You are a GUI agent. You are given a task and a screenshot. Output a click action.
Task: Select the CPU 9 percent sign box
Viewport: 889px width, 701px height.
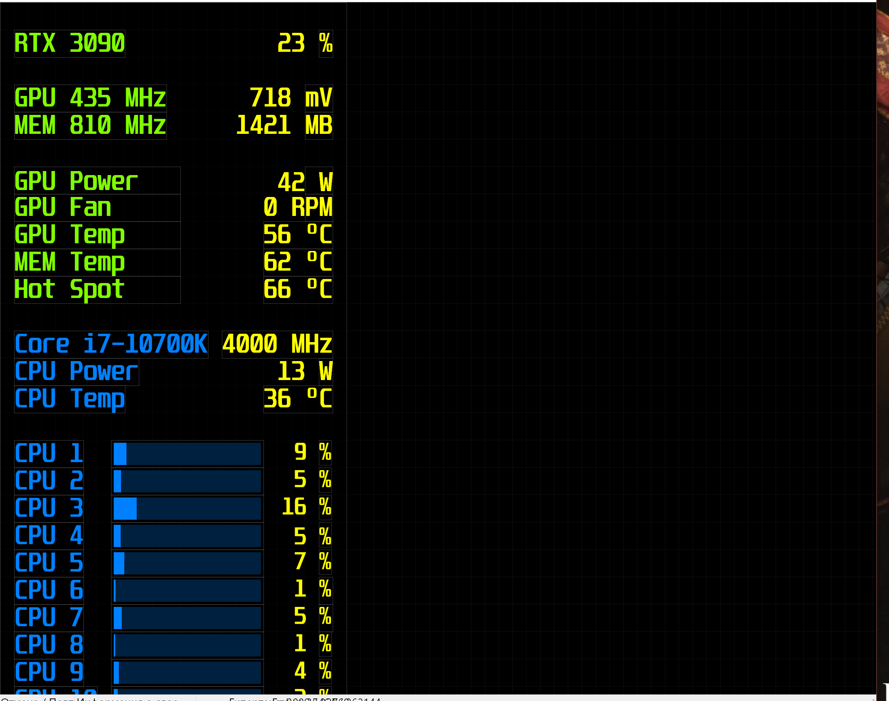click(325, 672)
